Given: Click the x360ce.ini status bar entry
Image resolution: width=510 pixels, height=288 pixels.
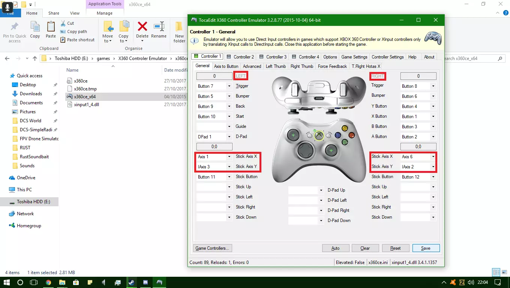Looking at the screenshot, I should point(378,262).
